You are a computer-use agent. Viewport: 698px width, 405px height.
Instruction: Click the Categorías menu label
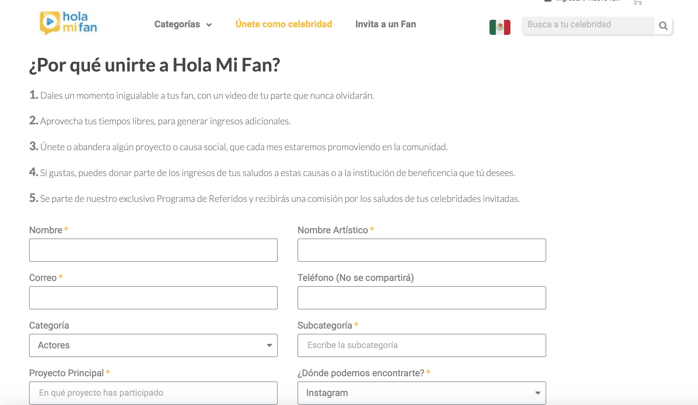coord(177,24)
